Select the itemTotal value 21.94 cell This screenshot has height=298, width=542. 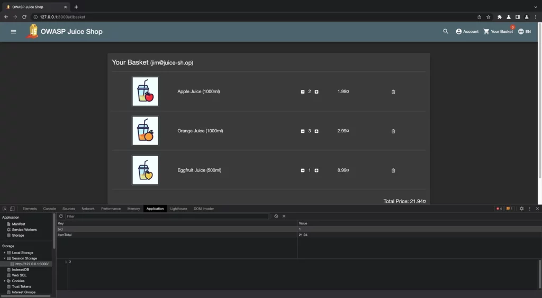point(419,234)
